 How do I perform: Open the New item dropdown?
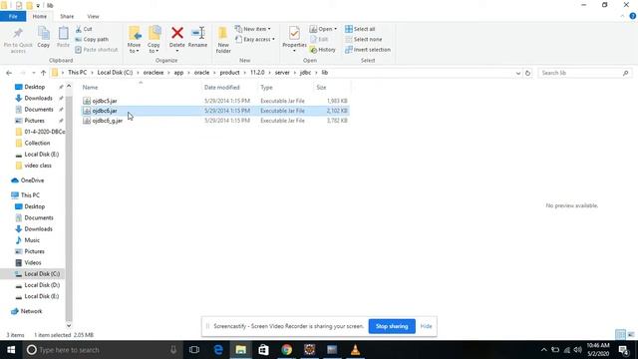(x=252, y=29)
